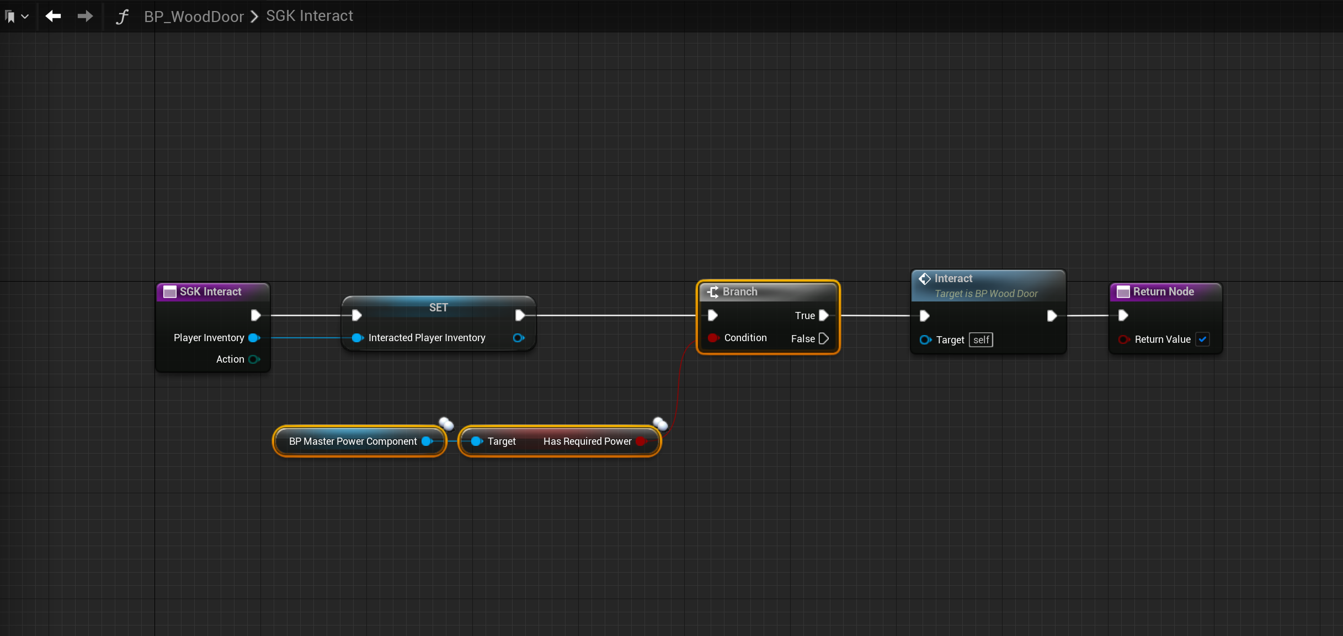Click the back navigation arrow
Image resolution: width=1343 pixels, height=636 pixels.
(x=53, y=16)
